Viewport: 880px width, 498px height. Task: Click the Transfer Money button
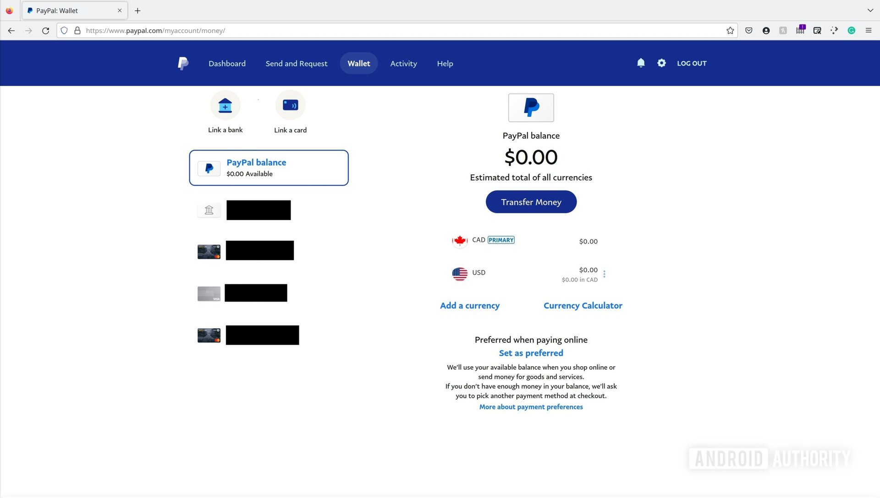tap(531, 201)
